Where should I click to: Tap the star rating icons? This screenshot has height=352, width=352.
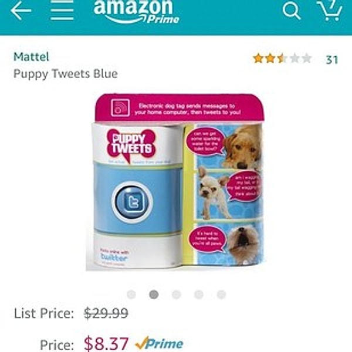pyautogui.click(x=282, y=59)
